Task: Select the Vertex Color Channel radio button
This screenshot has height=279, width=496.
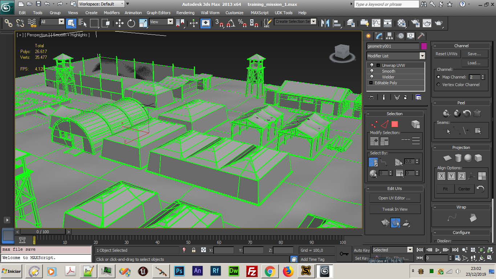Action: (438, 85)
